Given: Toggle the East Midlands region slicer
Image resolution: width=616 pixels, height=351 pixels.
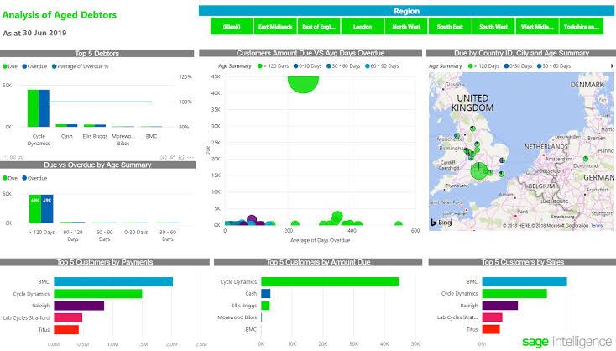Looking at the screenshot, I should (275, 27).
